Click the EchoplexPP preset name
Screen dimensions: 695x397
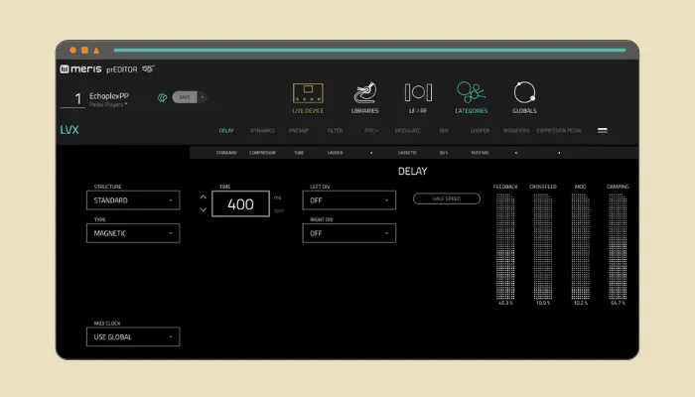point(109,95)
